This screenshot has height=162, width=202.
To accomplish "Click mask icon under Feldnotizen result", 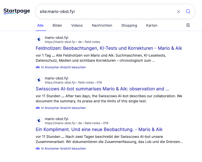I will (38, 67).
